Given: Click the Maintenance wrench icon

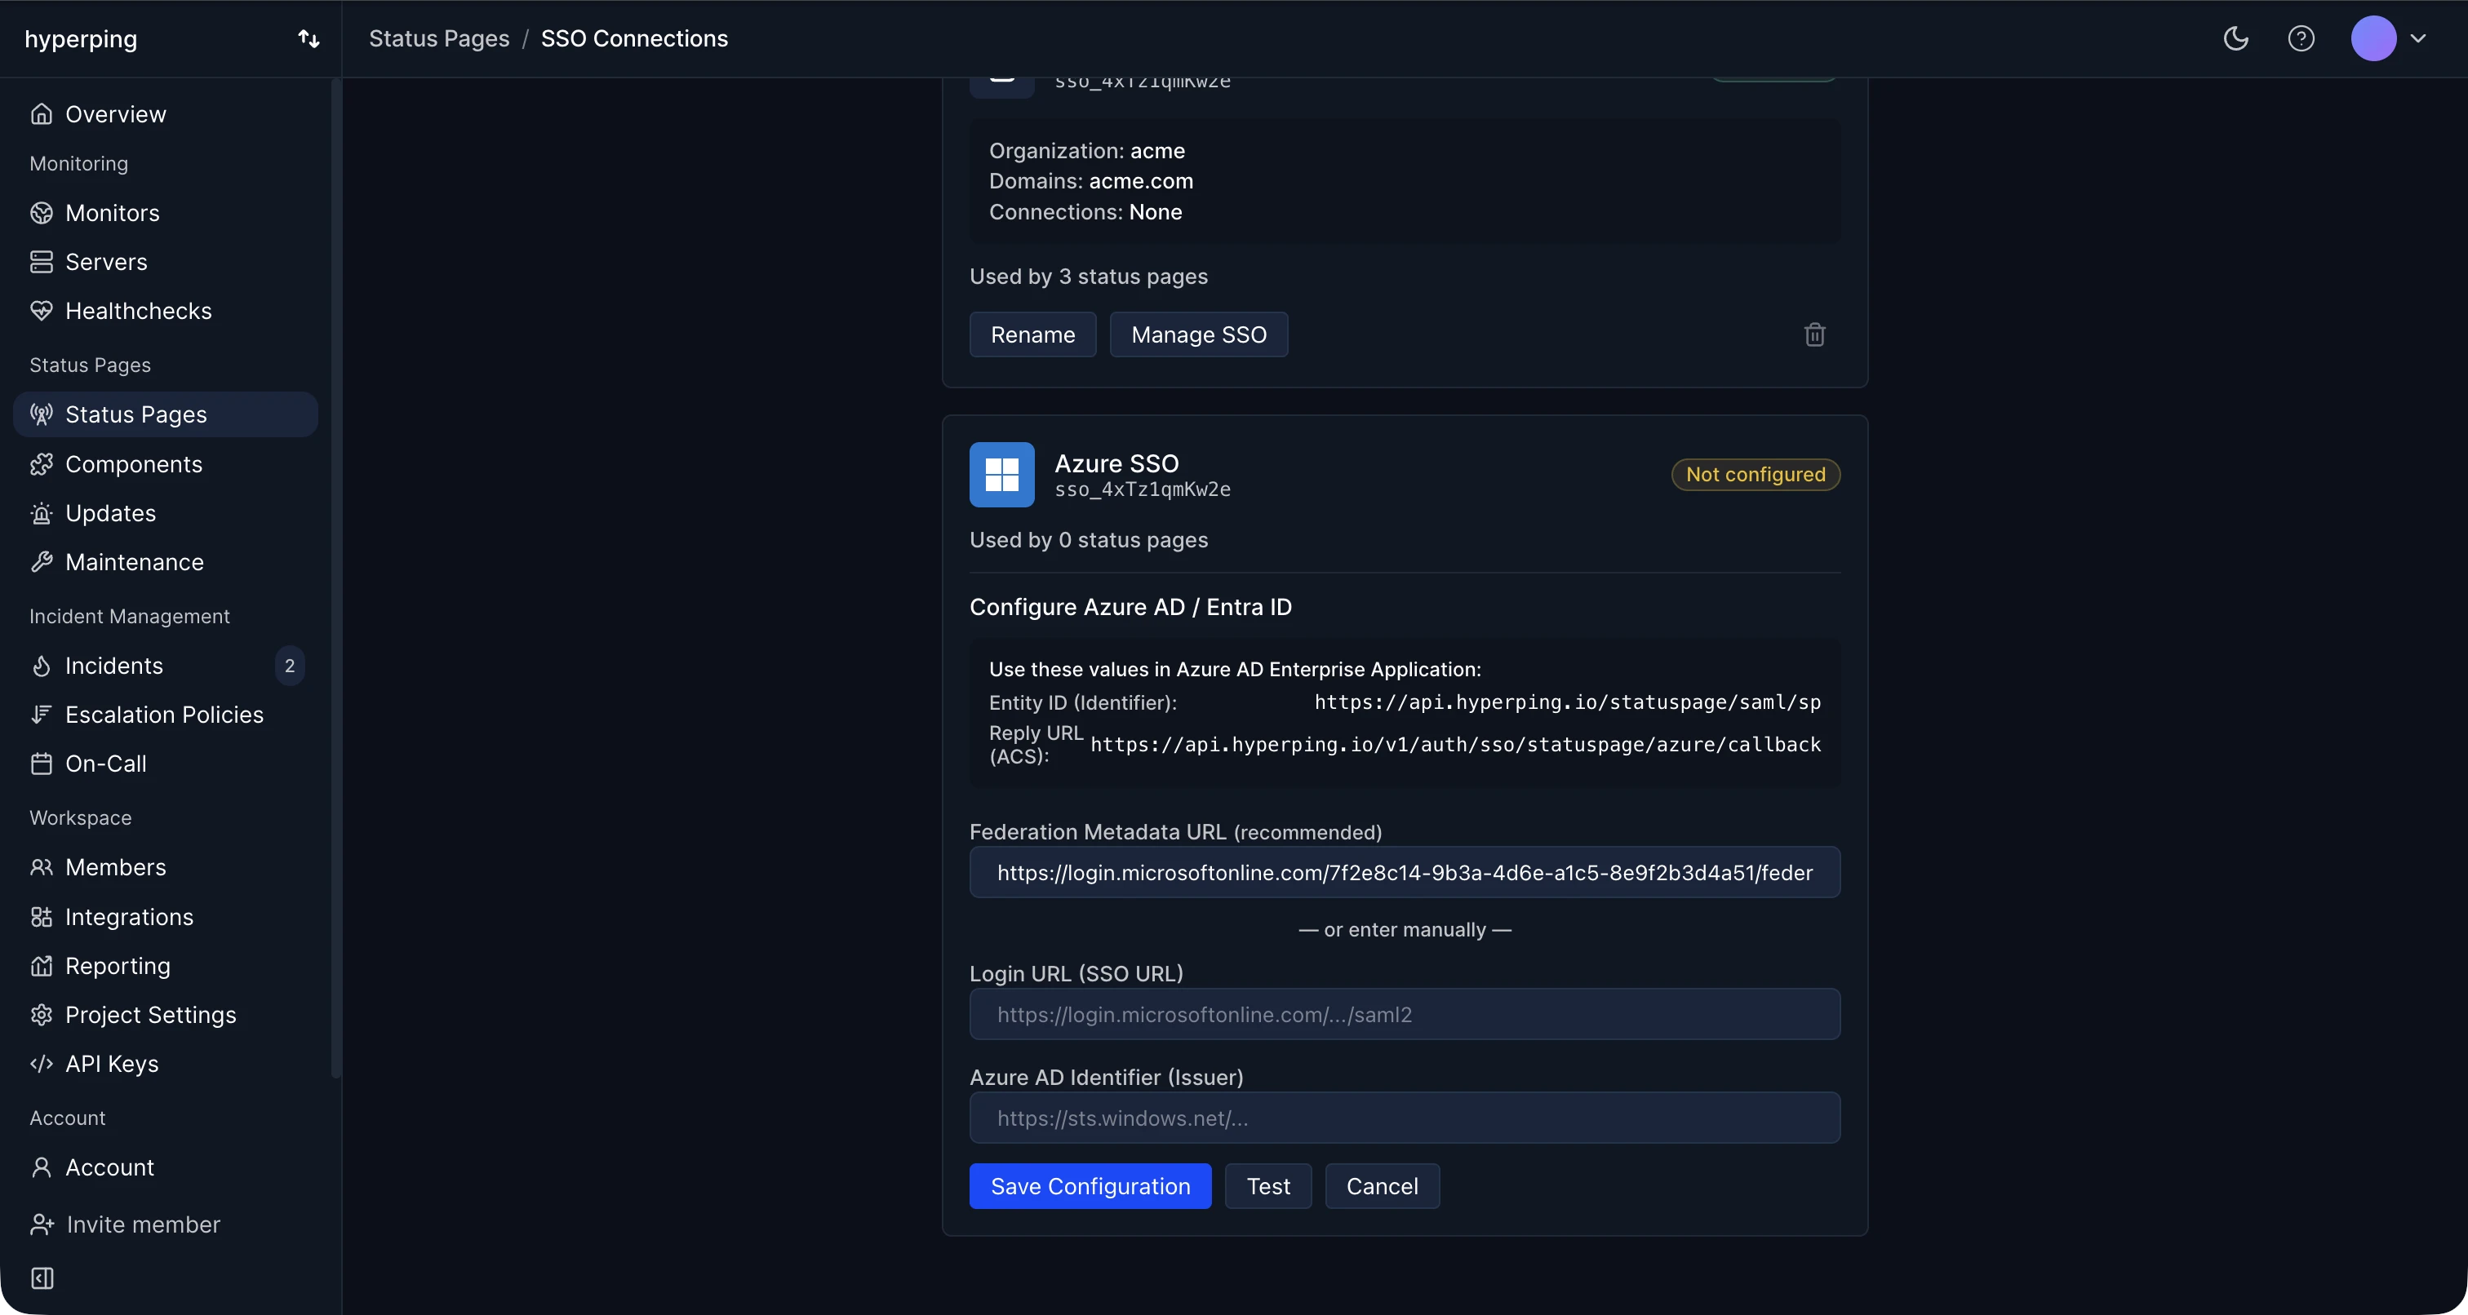Looking at the screenshot, I should click(41, 561).
